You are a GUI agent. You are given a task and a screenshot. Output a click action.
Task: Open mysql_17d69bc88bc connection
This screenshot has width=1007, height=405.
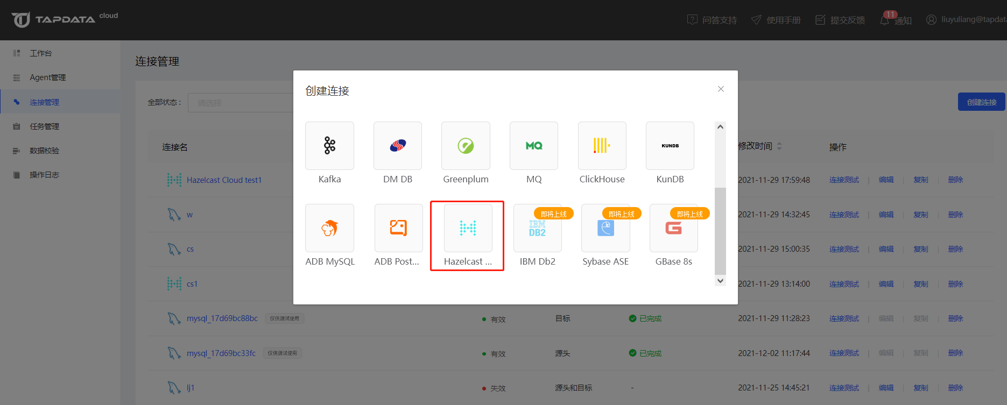pos(222,318)
